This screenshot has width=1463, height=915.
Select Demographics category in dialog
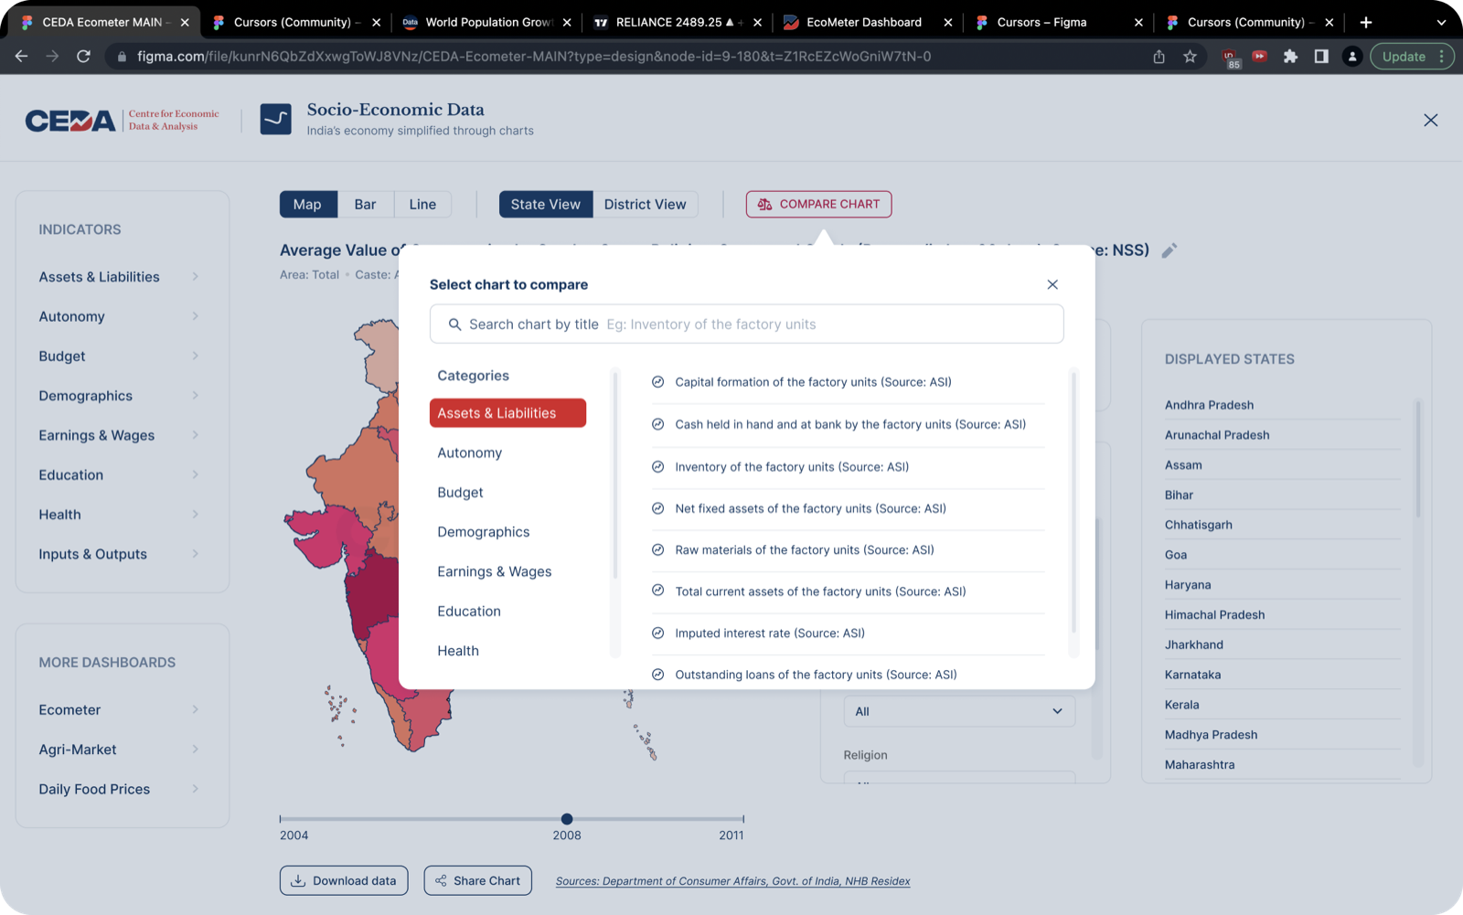pos(484,532)
